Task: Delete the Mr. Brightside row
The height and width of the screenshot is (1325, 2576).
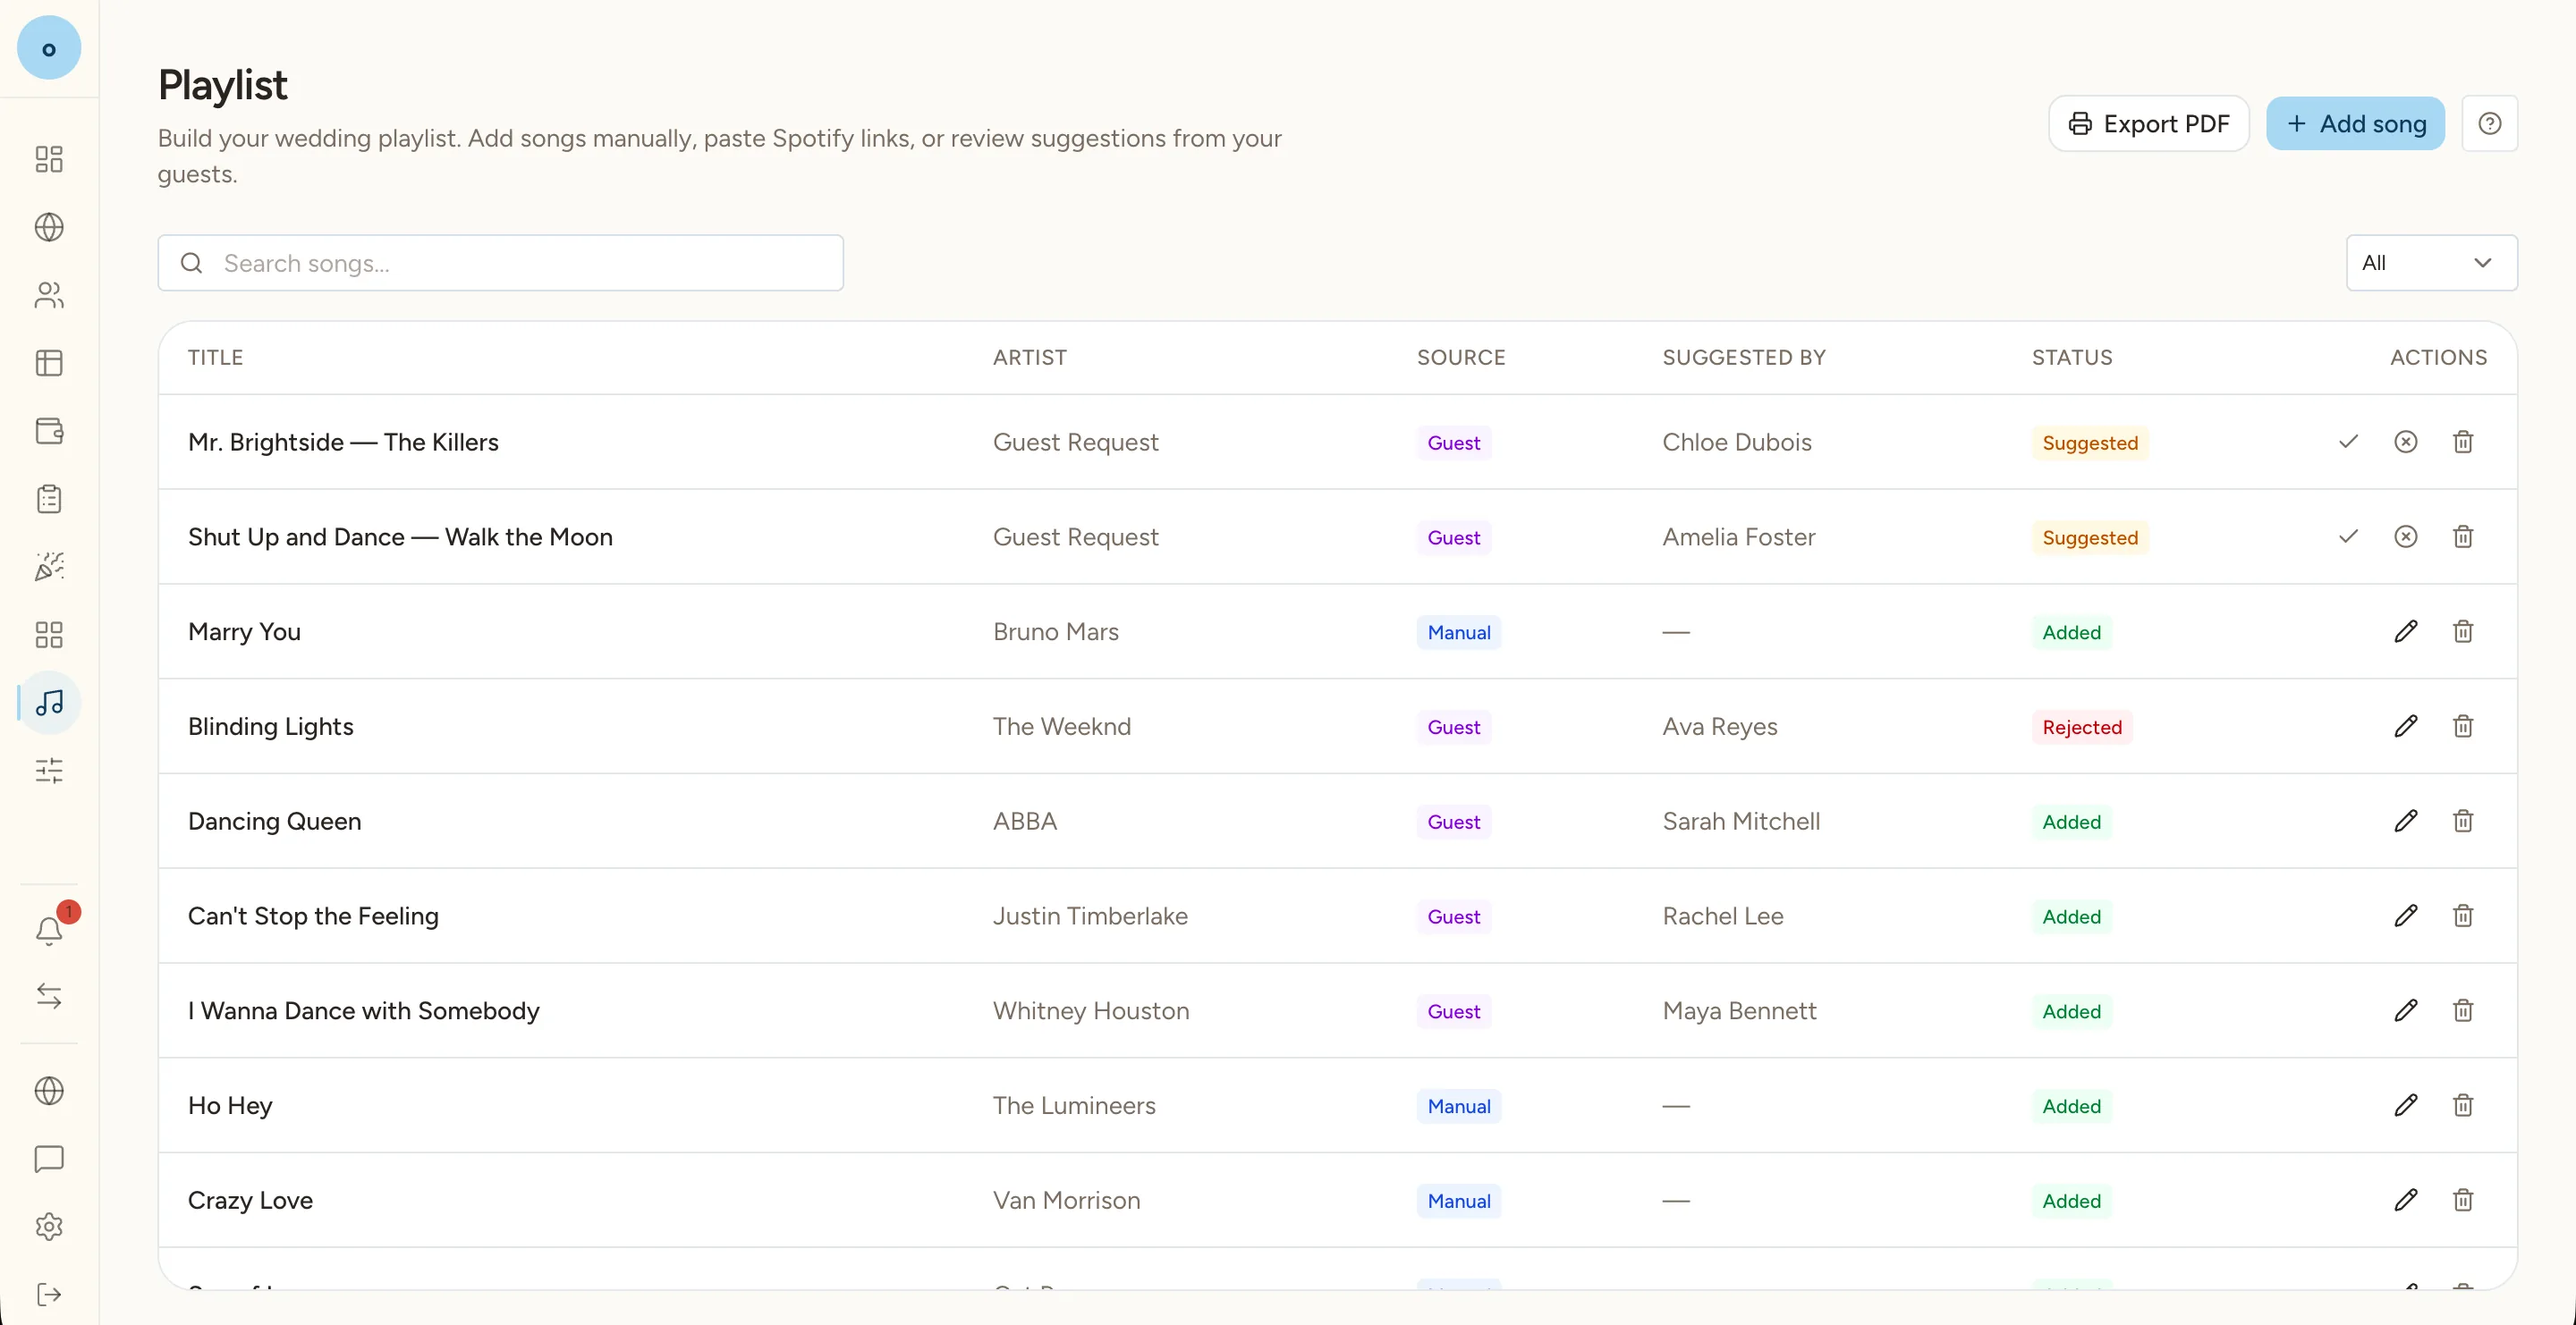Action: (x=2462, y=442)
